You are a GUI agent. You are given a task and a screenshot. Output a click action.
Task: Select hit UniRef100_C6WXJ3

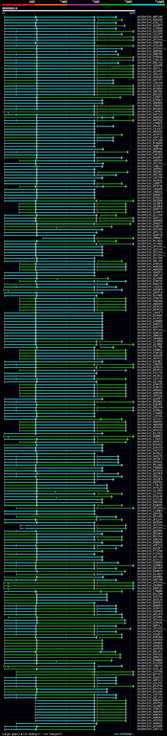click(x=150, y=166)
